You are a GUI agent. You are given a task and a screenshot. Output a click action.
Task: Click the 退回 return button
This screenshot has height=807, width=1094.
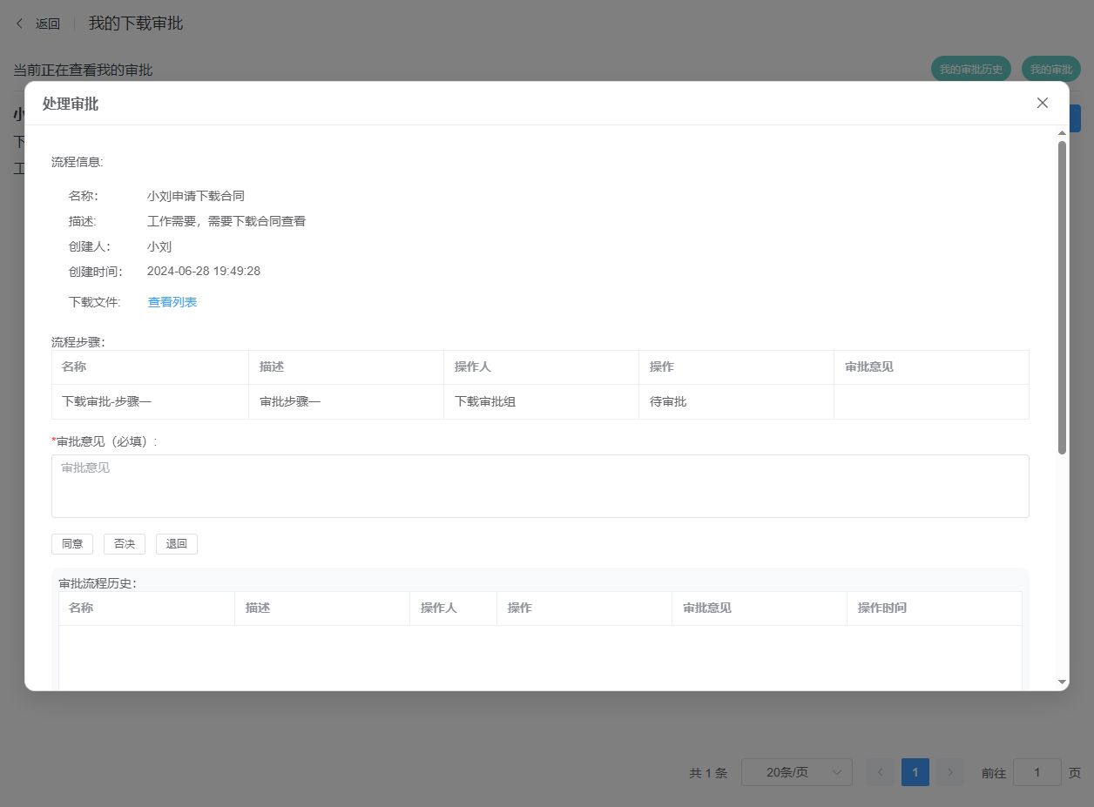(177, 544)
